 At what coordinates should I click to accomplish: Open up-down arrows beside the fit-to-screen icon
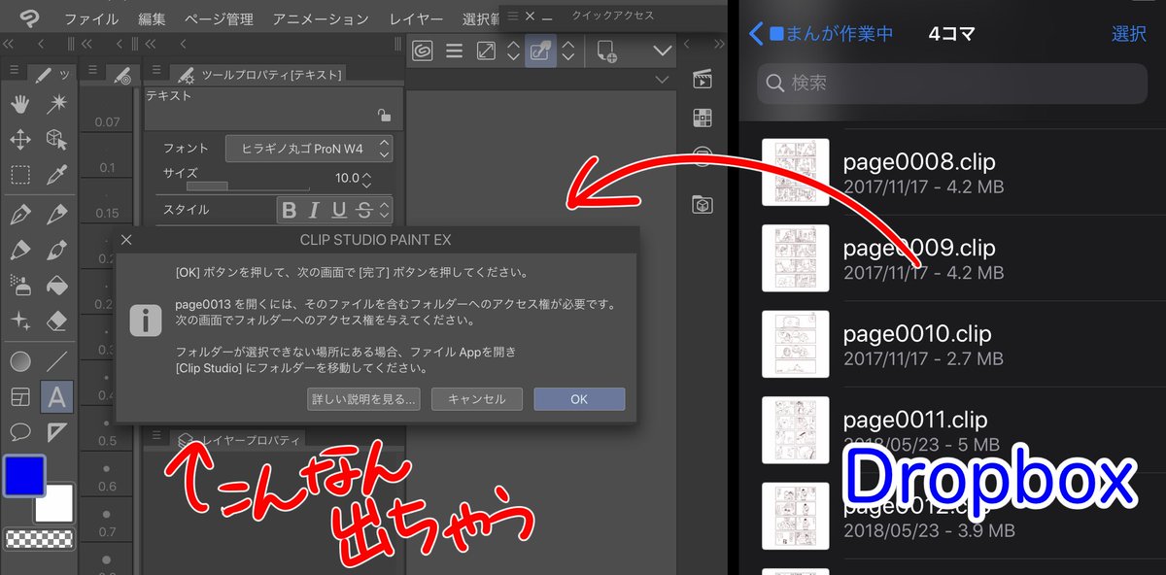513,51
